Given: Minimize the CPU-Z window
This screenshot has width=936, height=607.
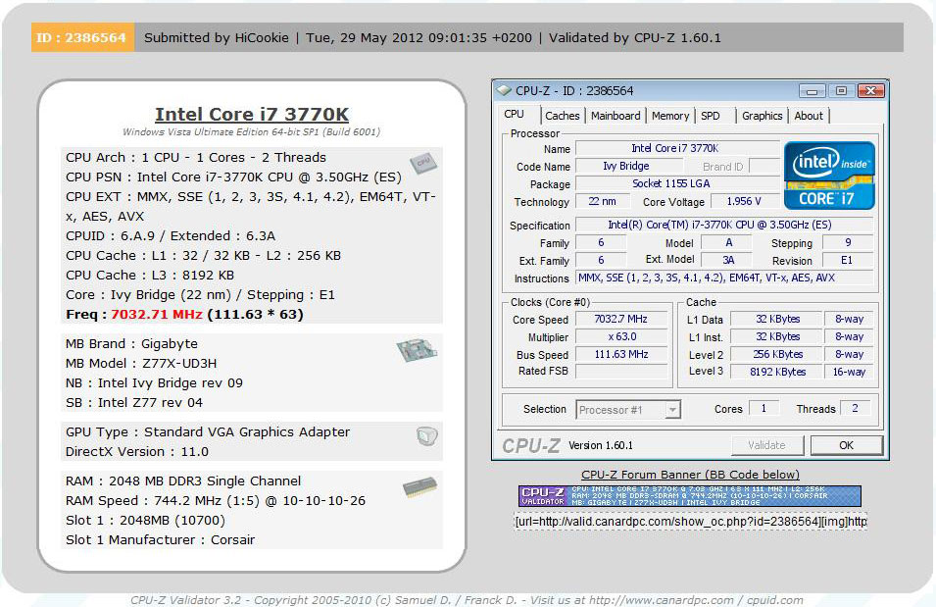Looking at the screenshot, I should click(812, 91).
